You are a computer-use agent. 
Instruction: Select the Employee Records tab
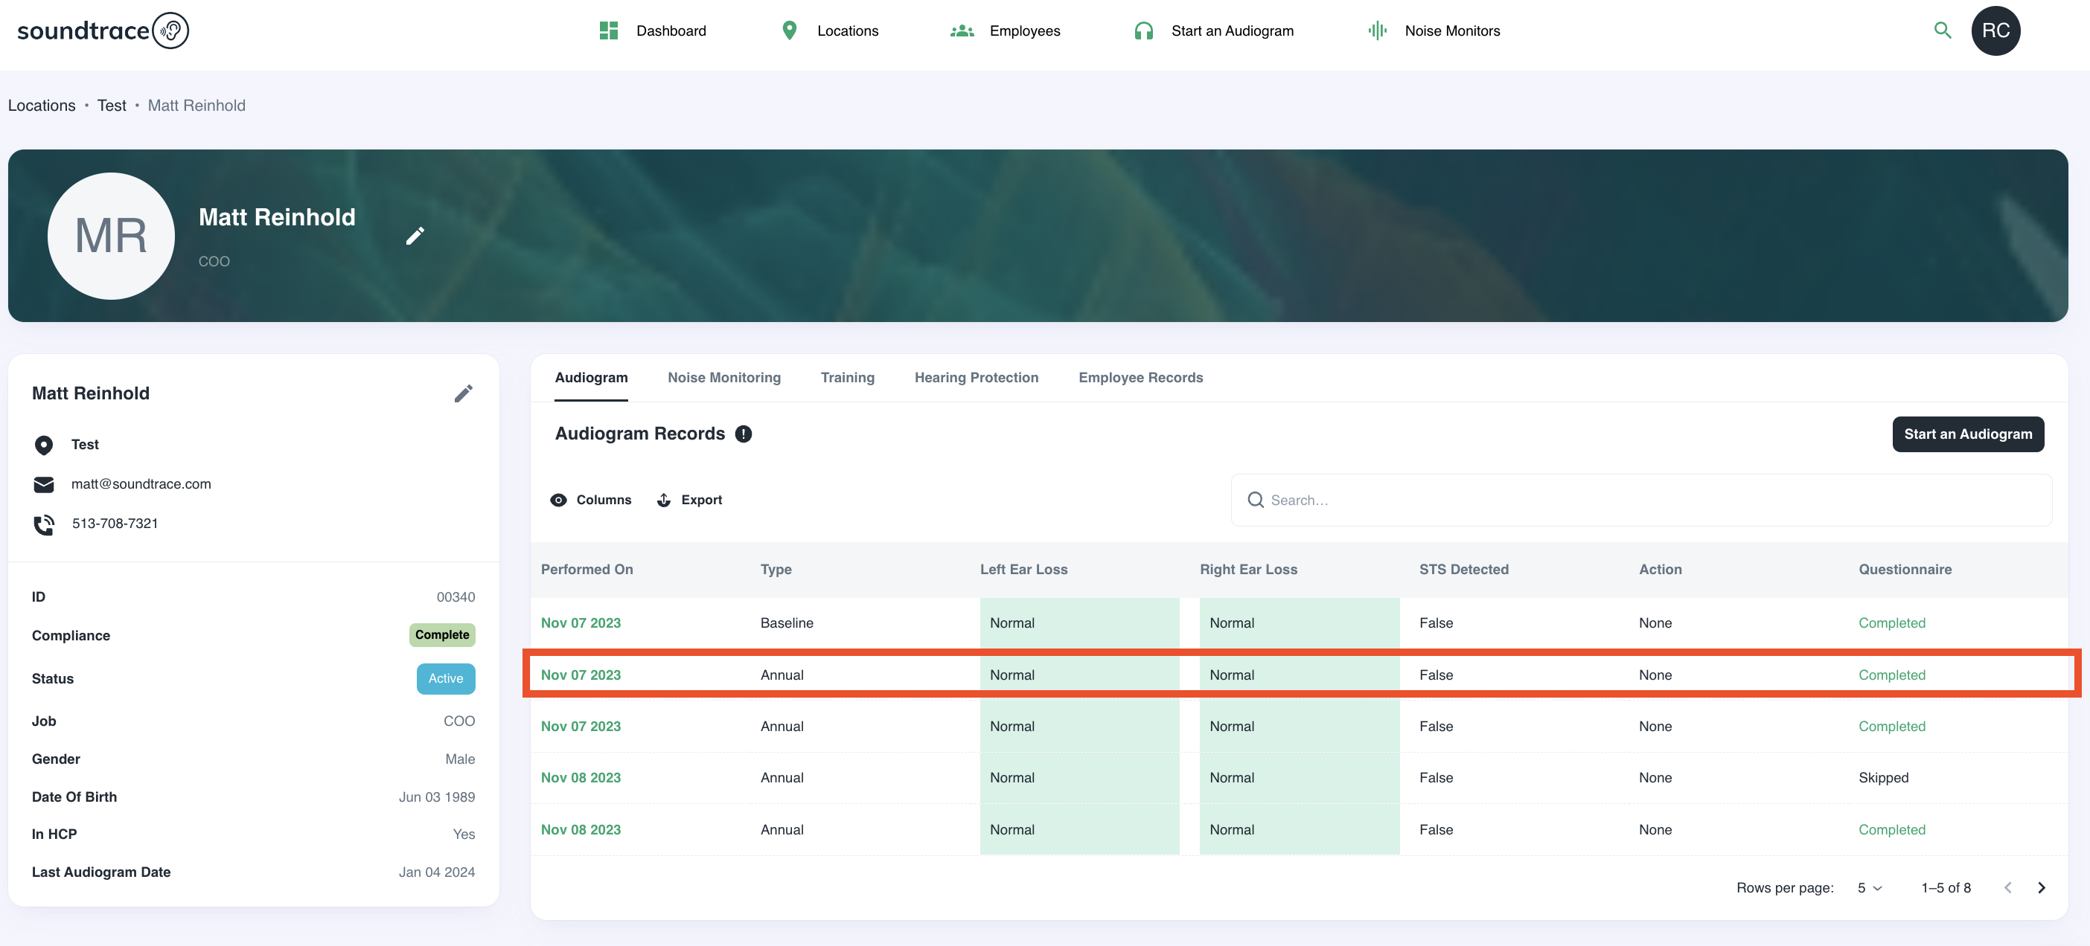[1140, 378]
